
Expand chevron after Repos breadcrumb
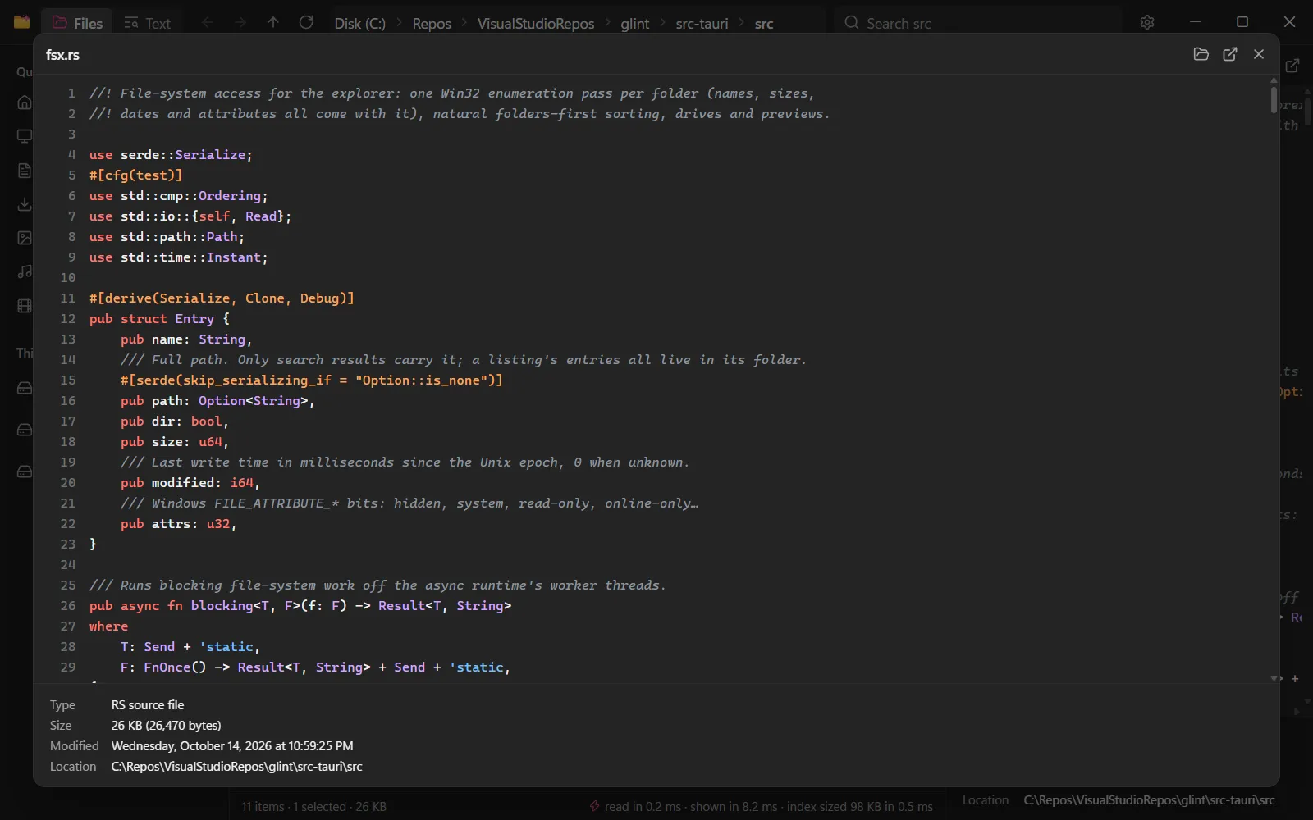464,23
